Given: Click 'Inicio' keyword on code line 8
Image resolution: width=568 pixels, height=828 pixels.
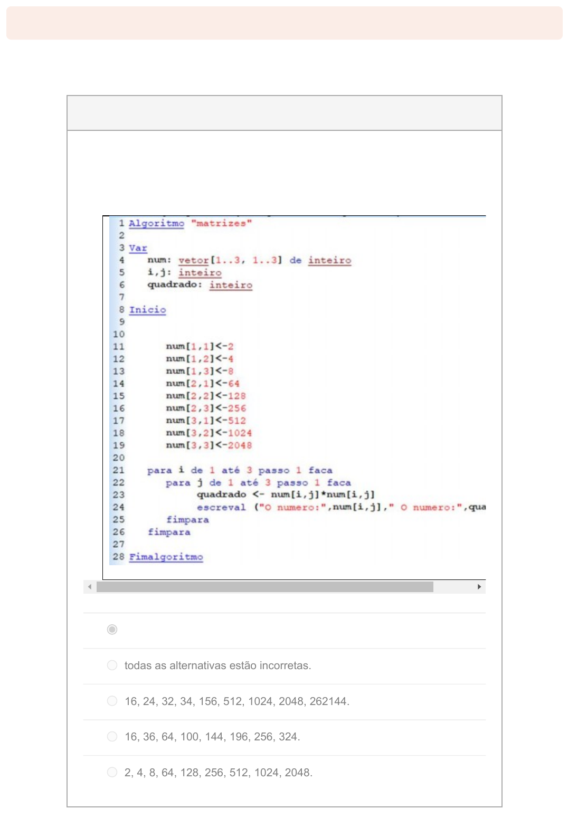Looking at the screenshot, I should tap(147, 310).
